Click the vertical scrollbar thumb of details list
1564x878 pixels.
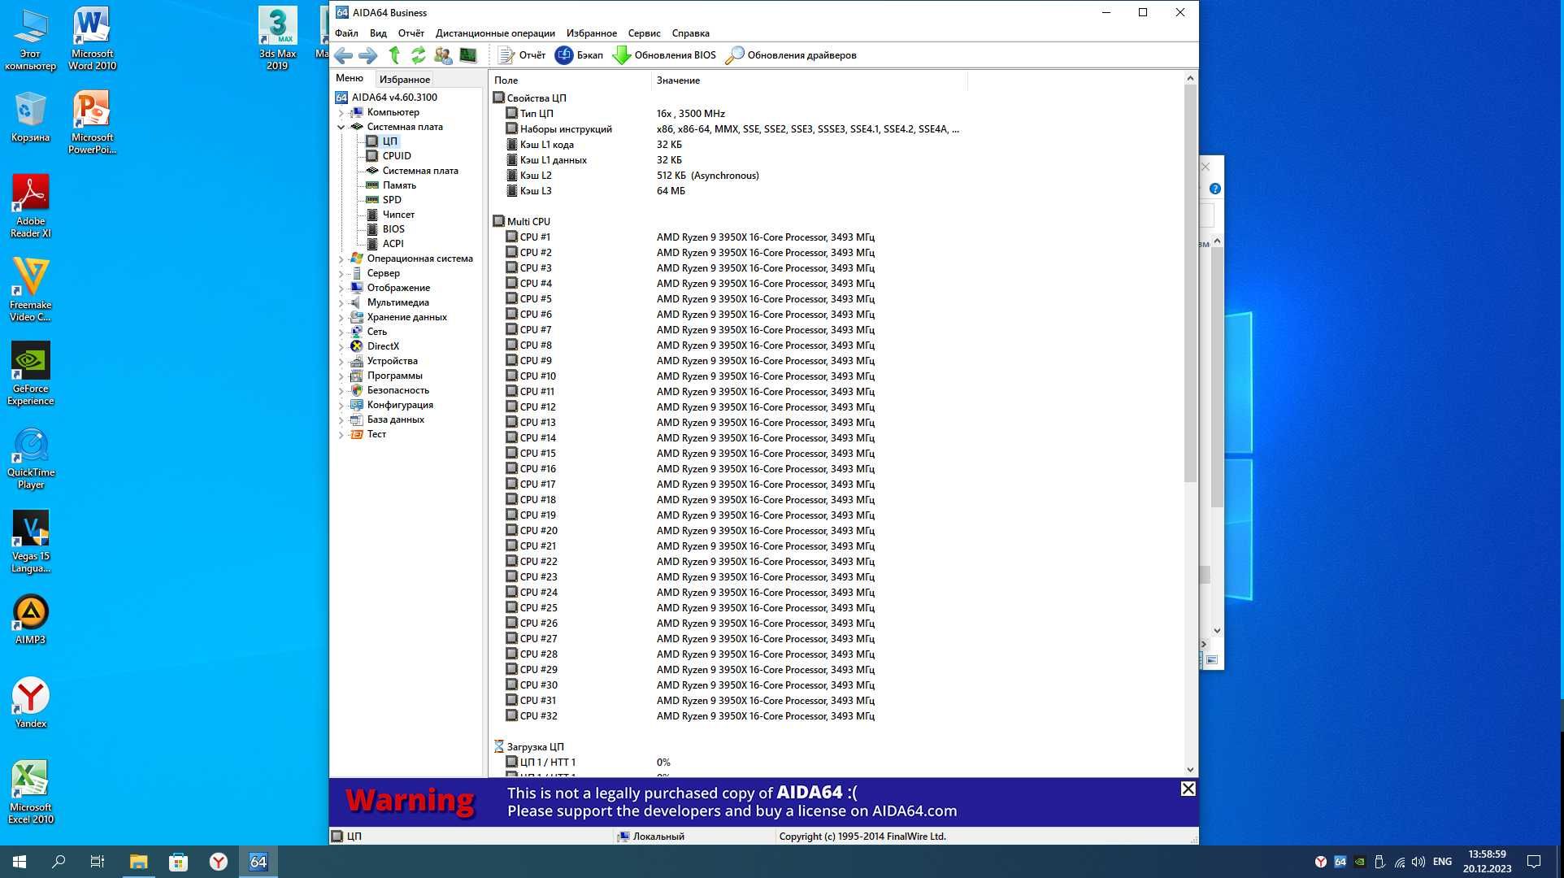[x=1190, y=283]
